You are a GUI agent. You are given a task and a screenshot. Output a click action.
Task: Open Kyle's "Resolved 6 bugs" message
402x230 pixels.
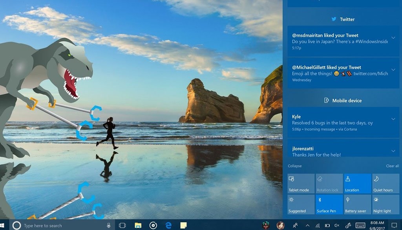tap(343, 122)
